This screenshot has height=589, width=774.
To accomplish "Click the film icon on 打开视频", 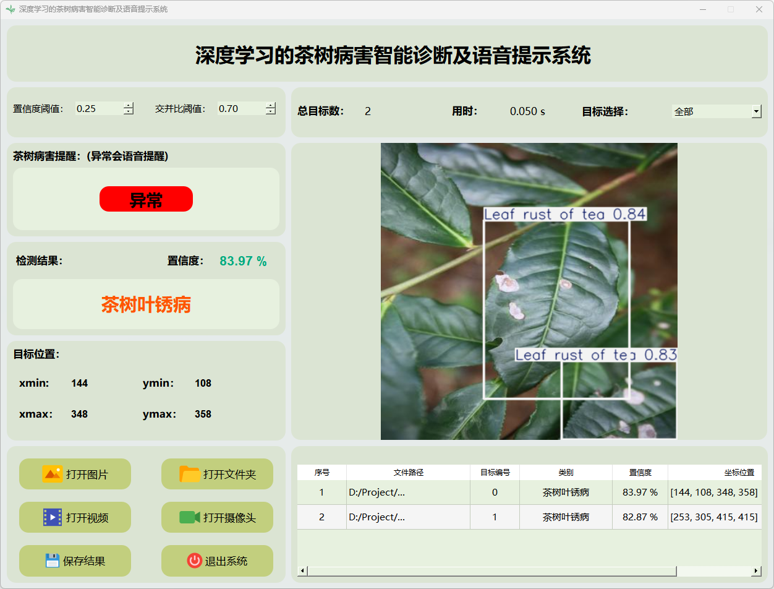I will pos(52,517).
